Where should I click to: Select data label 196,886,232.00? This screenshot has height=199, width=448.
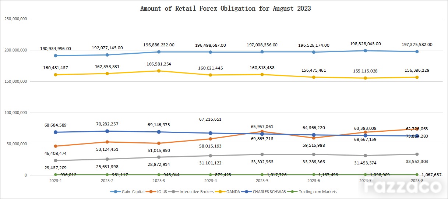159,45
